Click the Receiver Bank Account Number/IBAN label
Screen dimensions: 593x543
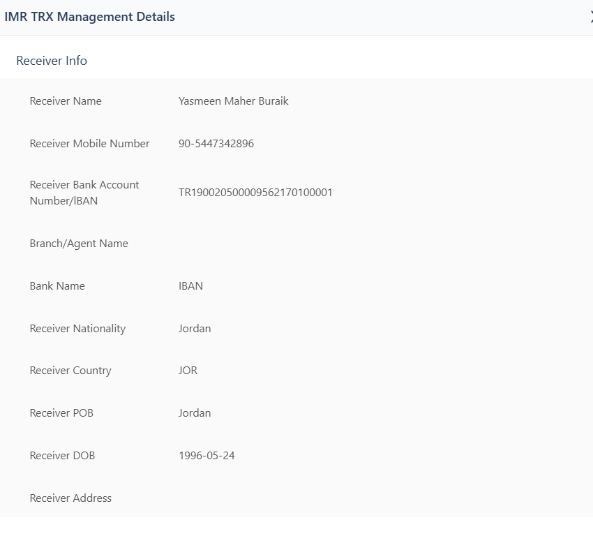tap(84, 193)
